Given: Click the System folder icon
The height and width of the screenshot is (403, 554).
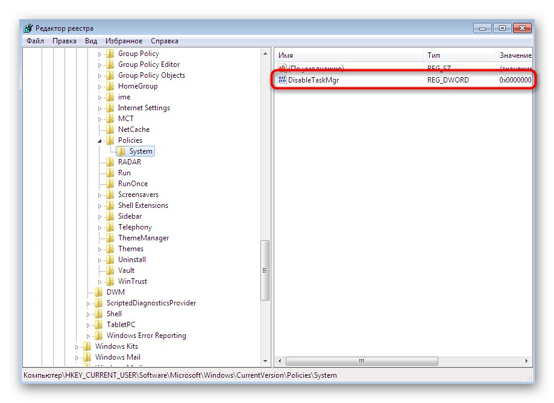Looking at the screenshot, I should point(122,151).
